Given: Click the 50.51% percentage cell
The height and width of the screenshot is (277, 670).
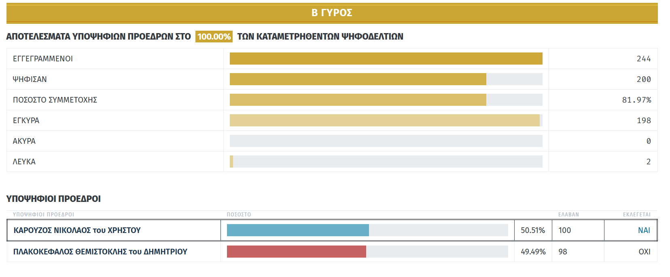Looking at the screenshot, I should (532, 231).
